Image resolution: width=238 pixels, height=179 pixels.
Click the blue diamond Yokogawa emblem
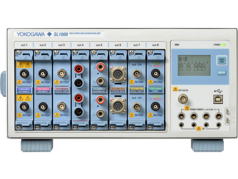click(50, 34)
